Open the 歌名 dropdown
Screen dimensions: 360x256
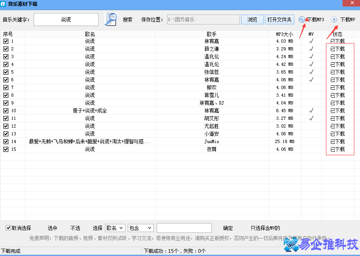115,228
